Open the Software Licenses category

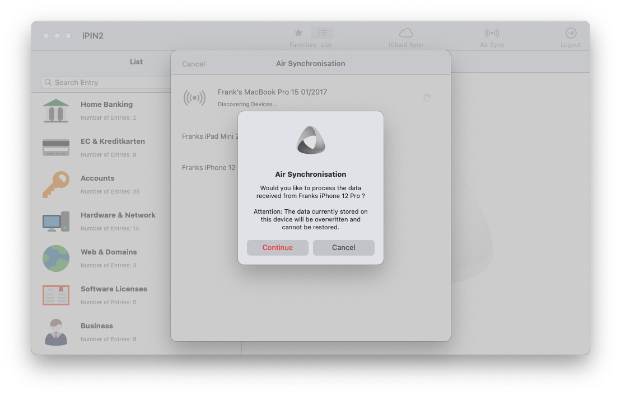click(x=114, y=289)
